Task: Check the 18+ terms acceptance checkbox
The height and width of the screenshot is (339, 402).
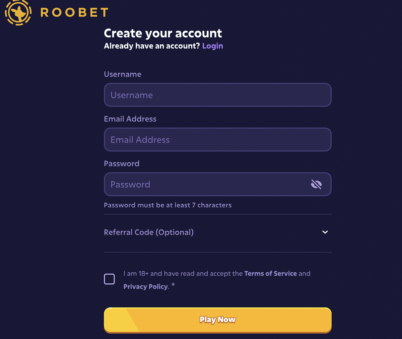Action: click(110, 279)
